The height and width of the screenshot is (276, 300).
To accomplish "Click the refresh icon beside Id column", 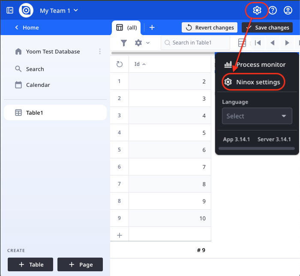I will pyautogui.click(x=120, y=64).
